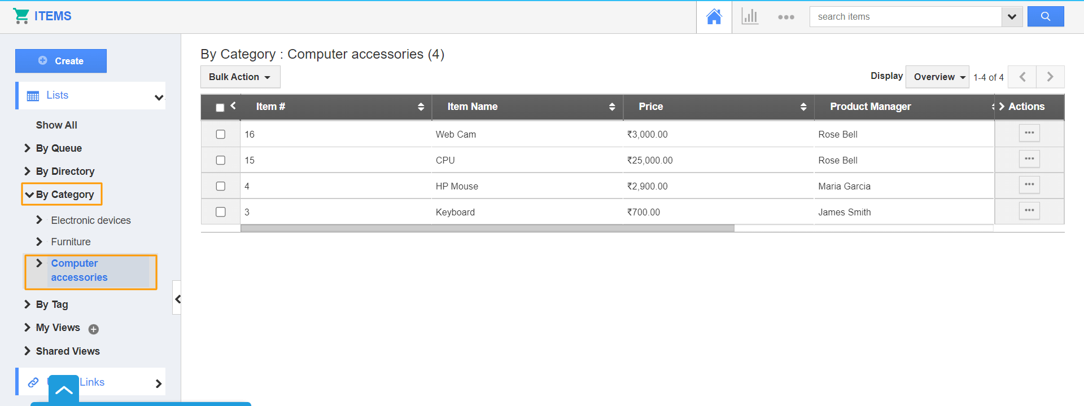This screenshot has height=406, width=1084.
Task: Expand the By Queue tree node
Action: [x=27, y=148]
